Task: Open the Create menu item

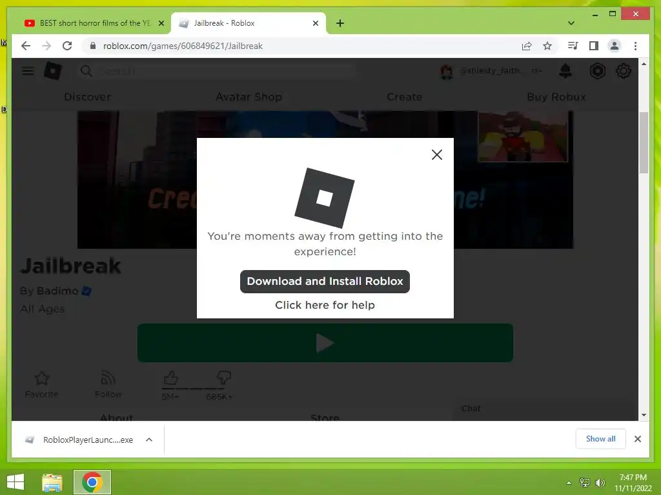Action: tap(404, 97)
